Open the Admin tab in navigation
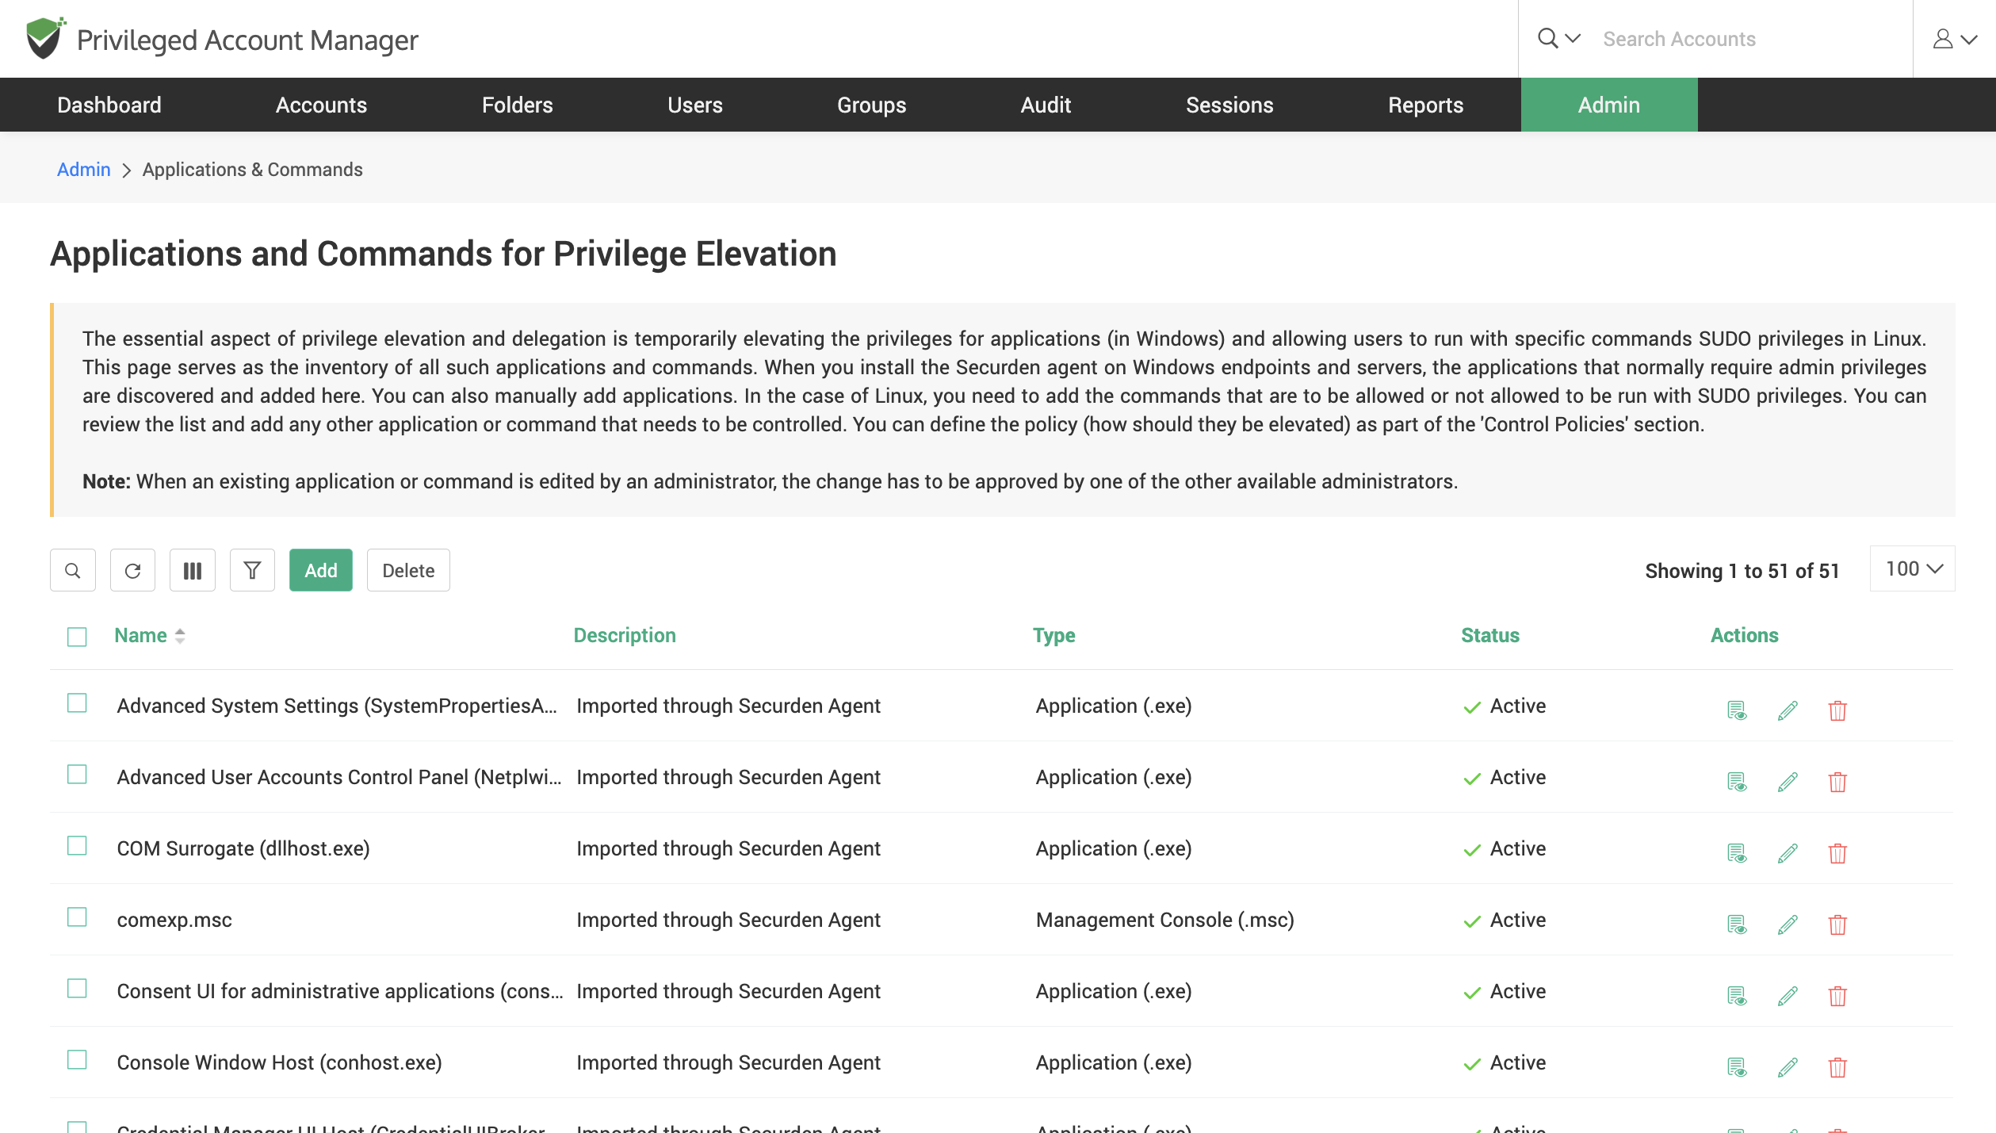Viewport: 1996px width, 1133px height. (1608, 104)
